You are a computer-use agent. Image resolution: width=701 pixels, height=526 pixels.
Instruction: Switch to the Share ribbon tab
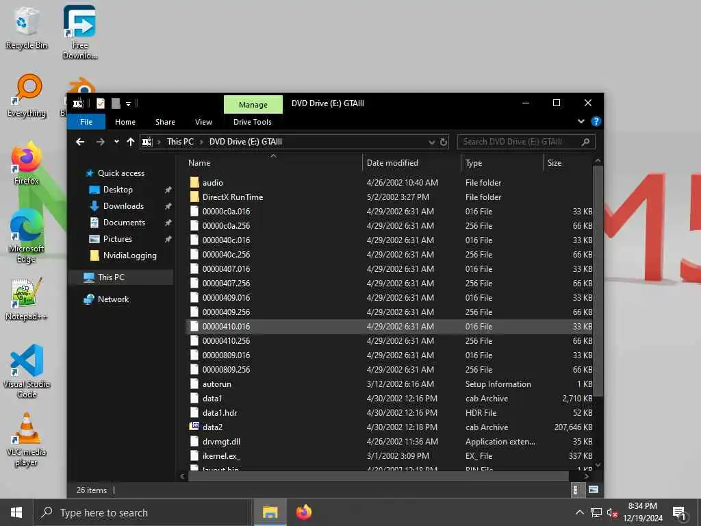click(x=165, y=122)
